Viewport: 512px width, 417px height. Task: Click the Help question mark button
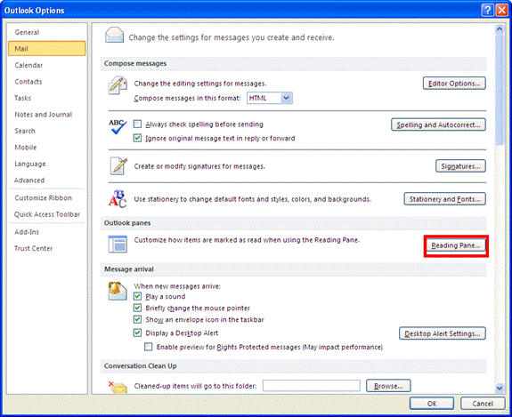[487, 11]
